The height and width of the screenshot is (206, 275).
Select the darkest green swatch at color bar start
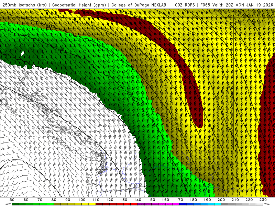coord(15,204)
